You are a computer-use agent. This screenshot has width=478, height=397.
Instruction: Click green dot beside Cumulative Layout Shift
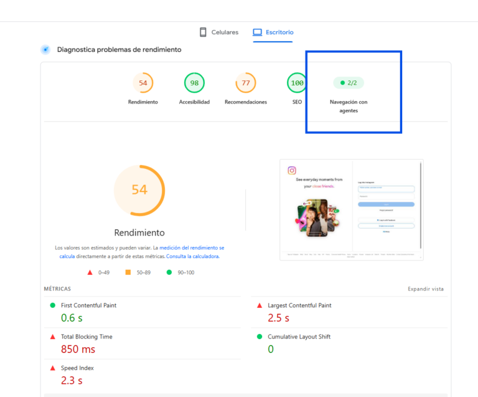(260, 337)
